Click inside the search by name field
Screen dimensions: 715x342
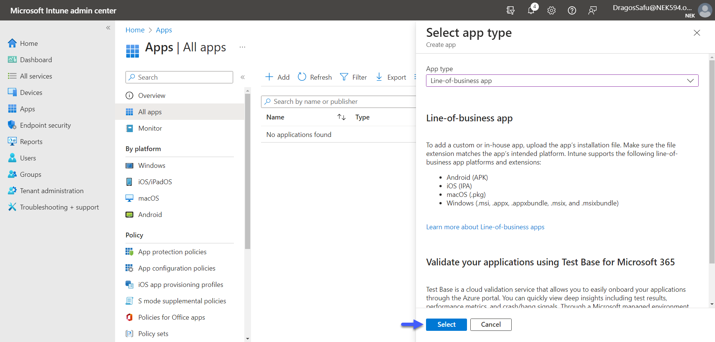click(x=335, y=101)
